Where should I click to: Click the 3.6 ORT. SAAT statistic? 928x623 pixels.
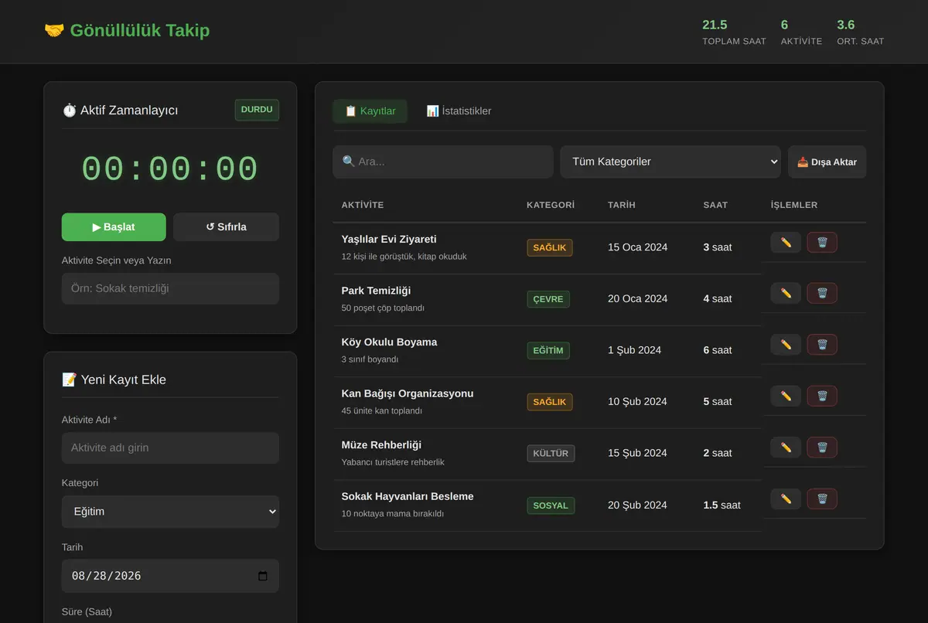pos(860,32)
